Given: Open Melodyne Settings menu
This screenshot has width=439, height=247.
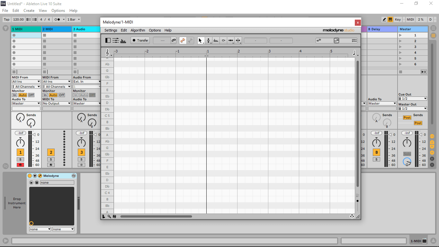Looking at the screenshot, I should [x=111, y=30].
